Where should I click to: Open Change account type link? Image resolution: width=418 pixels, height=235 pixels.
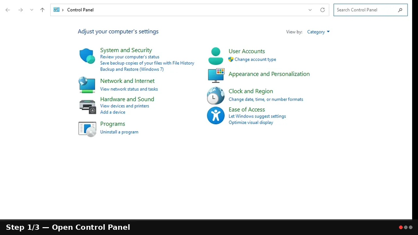tap(255, 59)
